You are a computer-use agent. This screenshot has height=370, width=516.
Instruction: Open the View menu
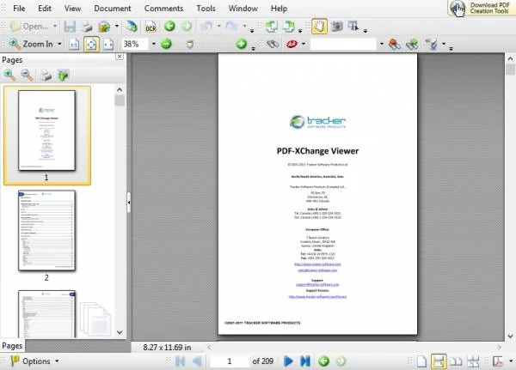73,9
